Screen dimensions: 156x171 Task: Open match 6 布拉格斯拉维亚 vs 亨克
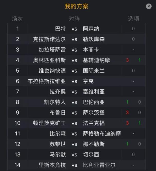click(76, 81)
